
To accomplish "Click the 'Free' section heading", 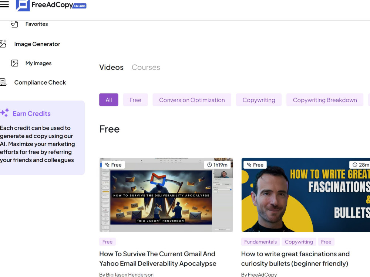I will click(x=109, y=129).
